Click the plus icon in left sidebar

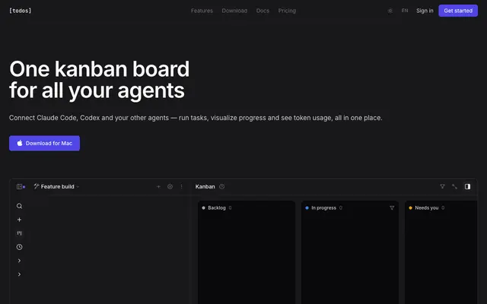click(19, 220)
